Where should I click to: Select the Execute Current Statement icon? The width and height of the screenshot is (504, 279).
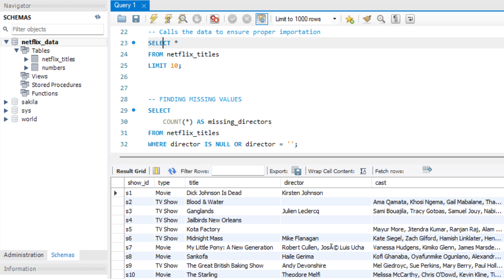click(x=168, y=18)
